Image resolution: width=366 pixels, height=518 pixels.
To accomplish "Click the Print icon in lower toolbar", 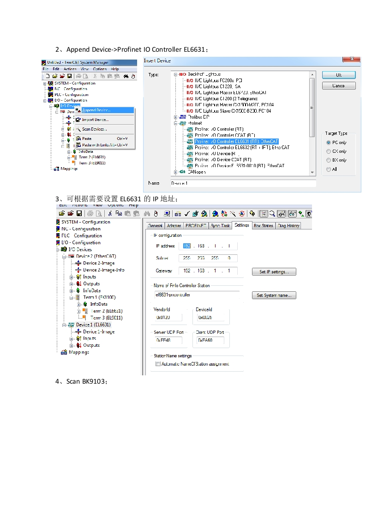I will click(x=90, y=213).
